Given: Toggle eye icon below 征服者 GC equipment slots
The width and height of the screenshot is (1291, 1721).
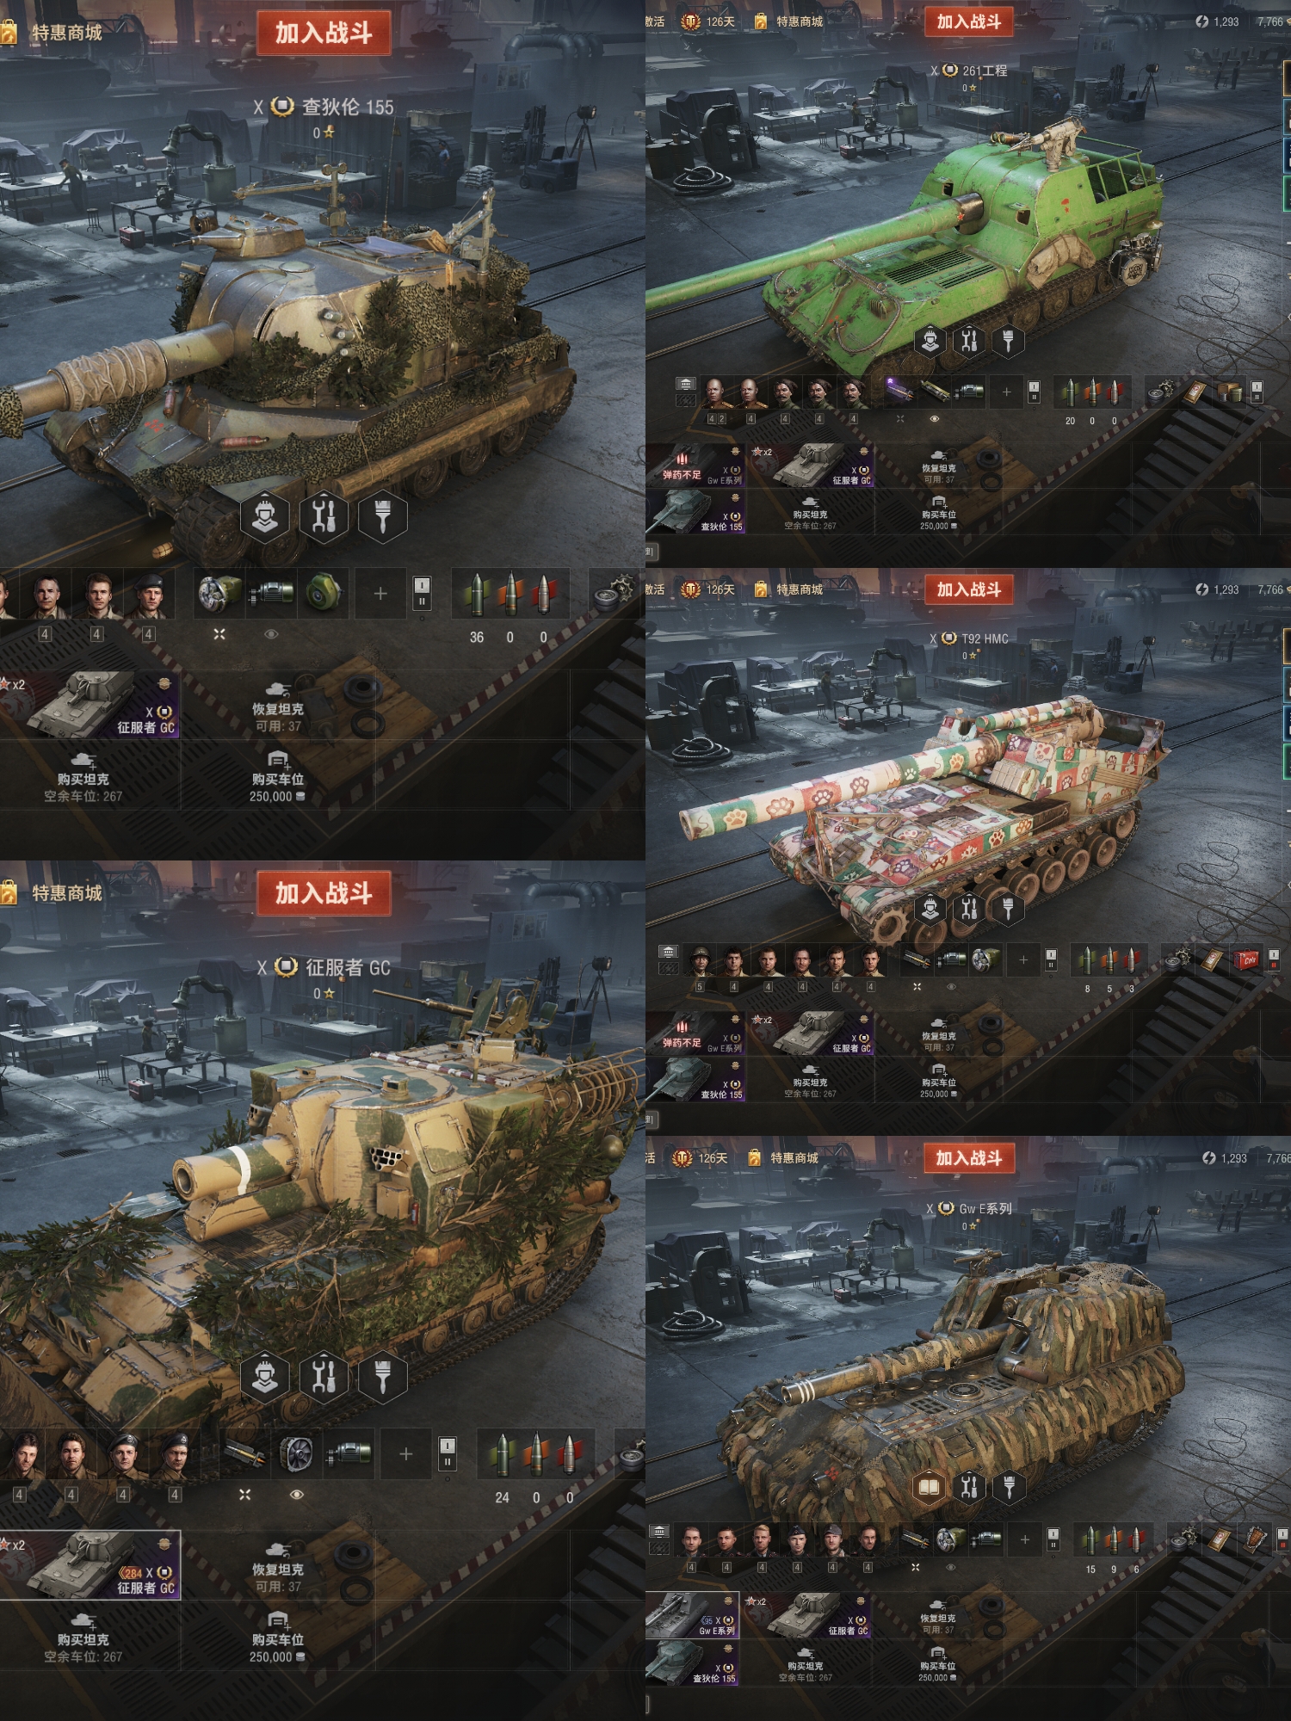Looking at the screenshot, I should [x=296, y=1495].
